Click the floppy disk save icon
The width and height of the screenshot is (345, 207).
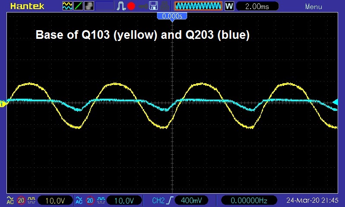(x=154, y=6)
